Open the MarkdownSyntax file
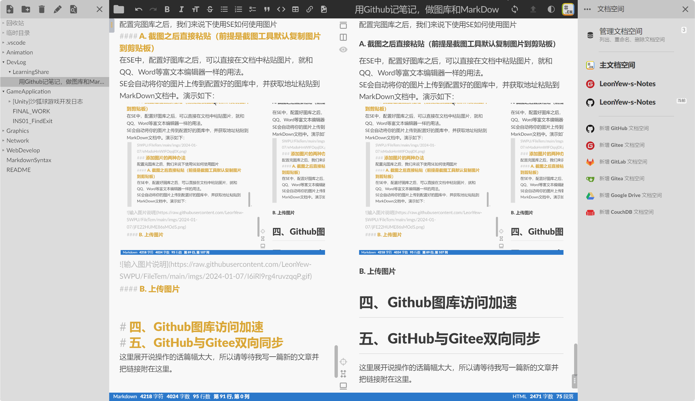The image size is (695, 401). [29, 160]
